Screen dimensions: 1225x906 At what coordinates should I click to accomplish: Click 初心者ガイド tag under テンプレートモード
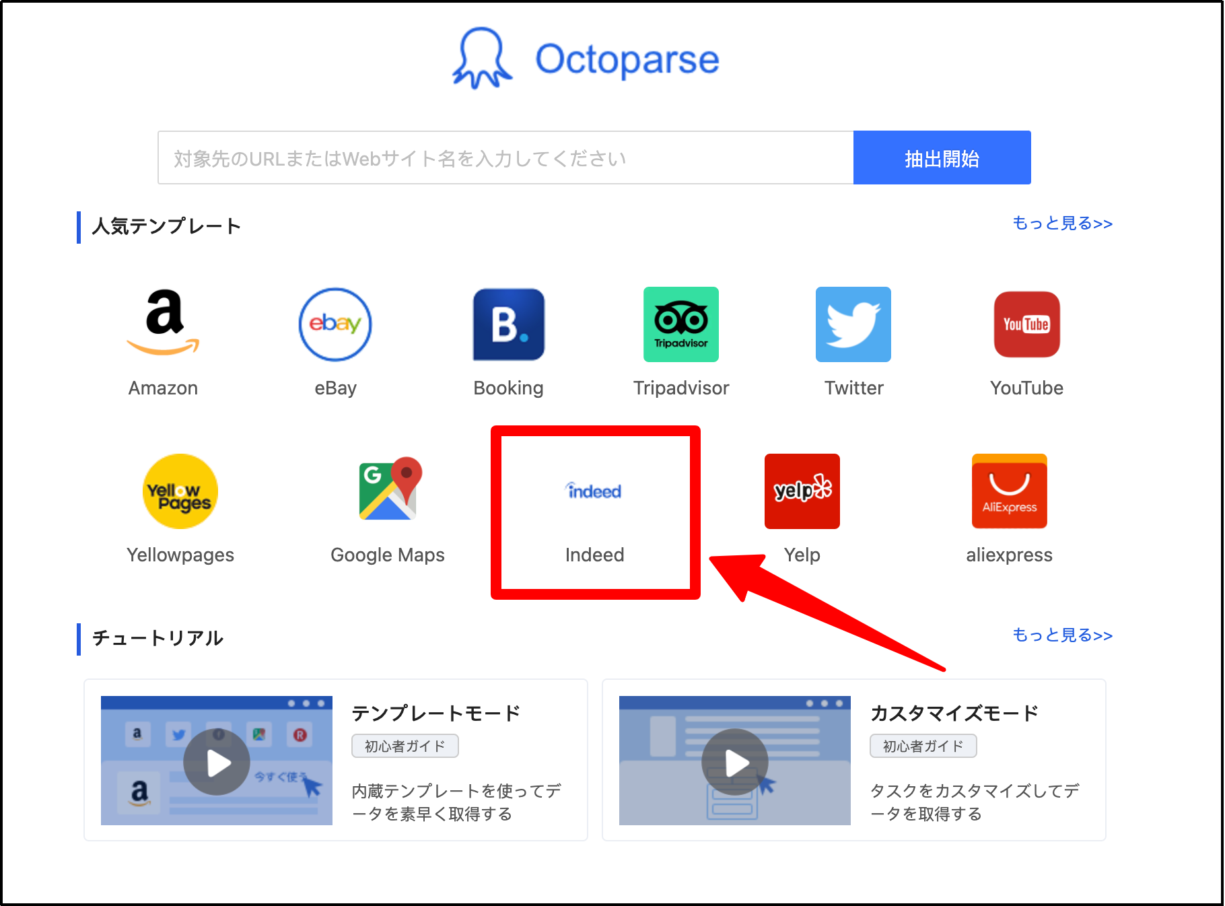[x=405, y=746]
